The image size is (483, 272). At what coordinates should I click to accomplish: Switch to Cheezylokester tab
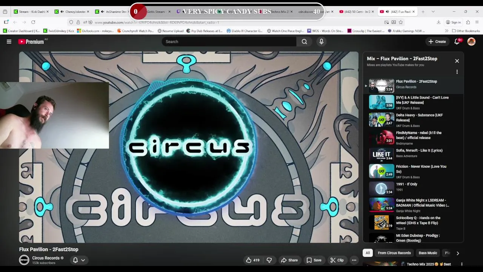[x=72, y=12]
